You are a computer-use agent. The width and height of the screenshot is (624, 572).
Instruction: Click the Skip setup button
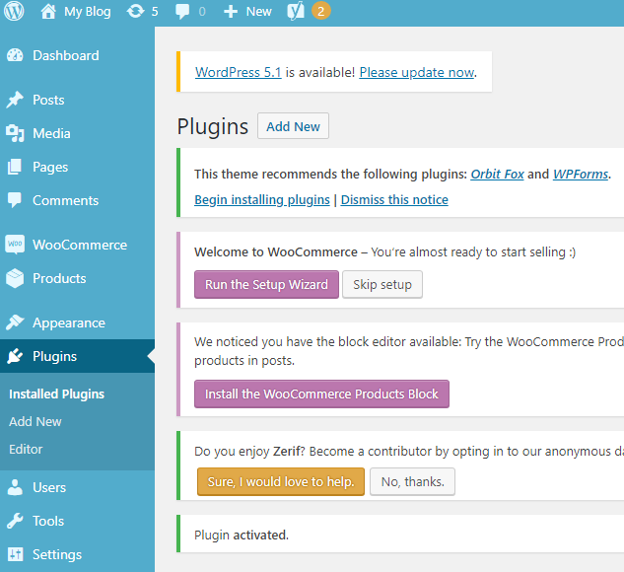coord(382,284)
